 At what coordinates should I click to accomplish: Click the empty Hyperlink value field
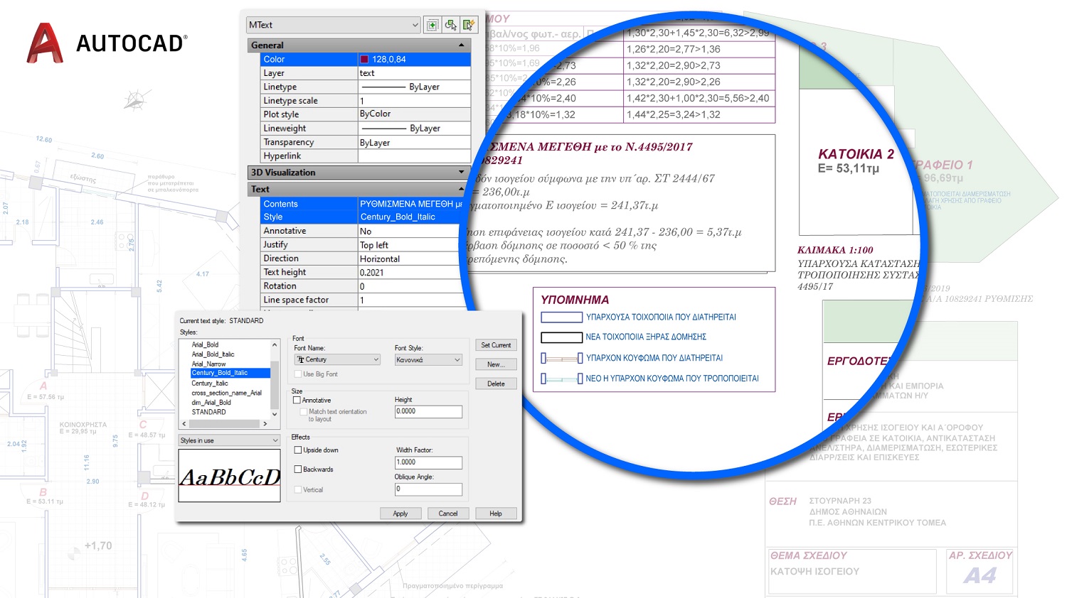click(414, 156)
